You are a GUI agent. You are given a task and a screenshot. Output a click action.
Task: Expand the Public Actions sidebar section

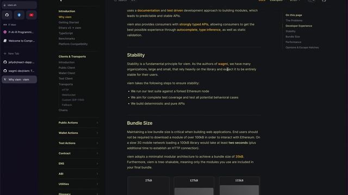pos(78,123)
